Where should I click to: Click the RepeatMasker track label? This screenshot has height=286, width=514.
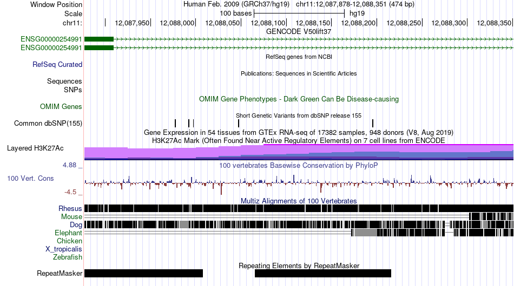[x=60, y=273]
